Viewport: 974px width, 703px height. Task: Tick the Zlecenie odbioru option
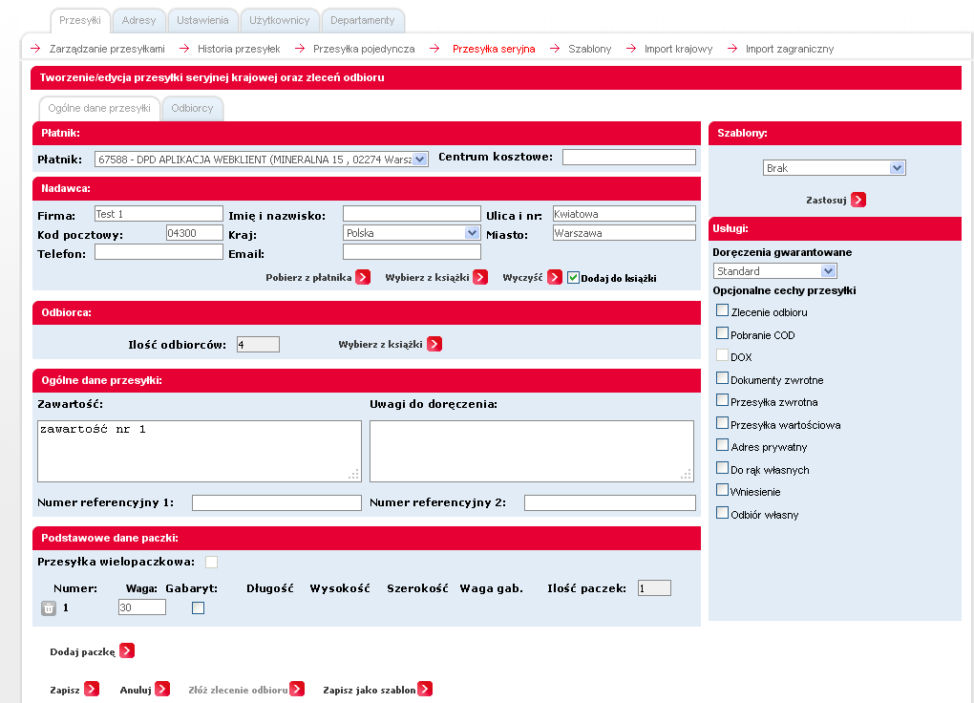(x=722, y=310)
